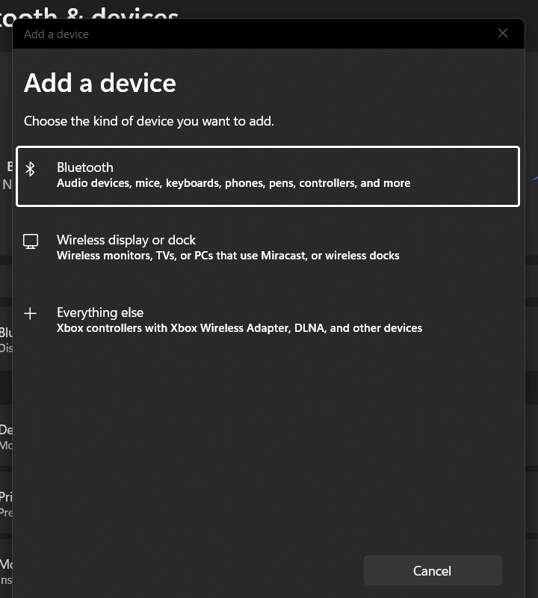
Task: Click the monitor icon for wireless display
Action: [31, 241]
